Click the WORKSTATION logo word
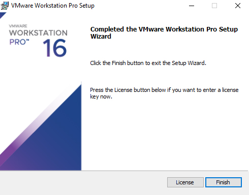This screenshot has height=195, width=249. click(38, 33)
